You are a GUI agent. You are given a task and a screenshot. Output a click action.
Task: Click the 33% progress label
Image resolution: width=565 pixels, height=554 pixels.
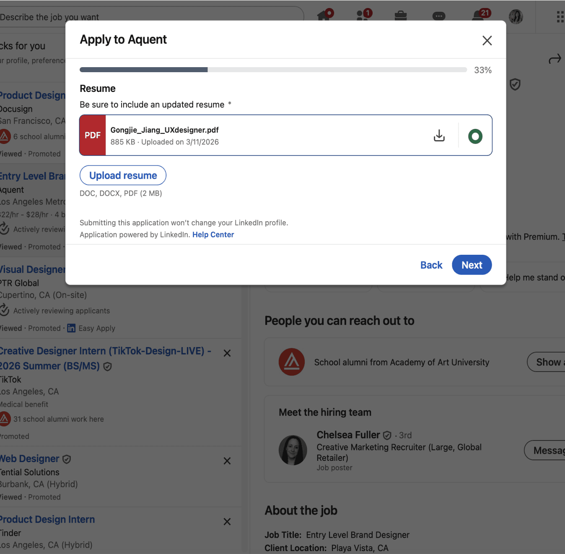(483, 70)
